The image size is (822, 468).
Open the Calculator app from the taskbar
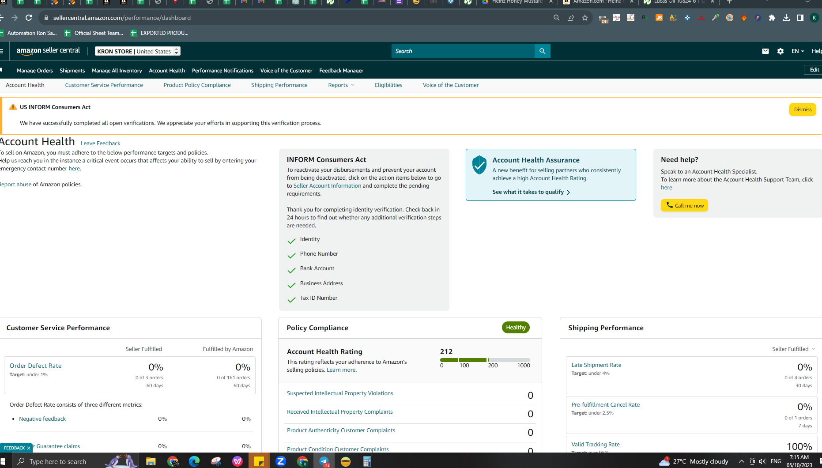pyautogui.click(x=367, y=461)
